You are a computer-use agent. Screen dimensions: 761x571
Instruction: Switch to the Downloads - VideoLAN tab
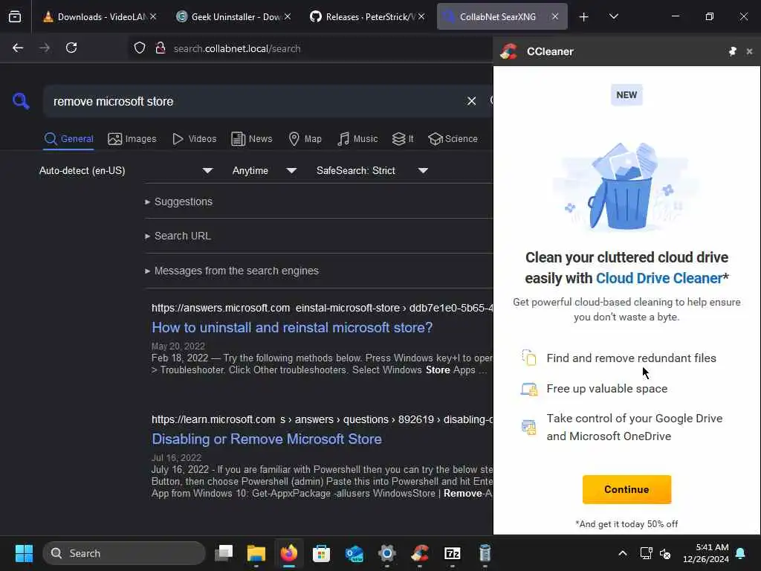[x=94, y=17]
